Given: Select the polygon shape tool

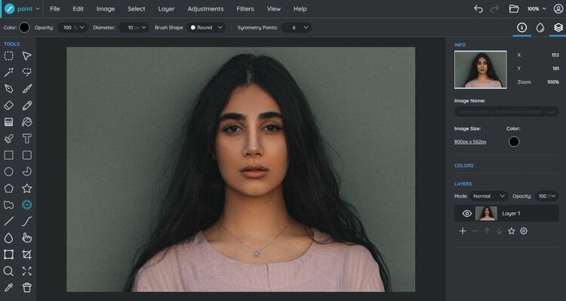Looking at the screenshot, I should (8, 189).
